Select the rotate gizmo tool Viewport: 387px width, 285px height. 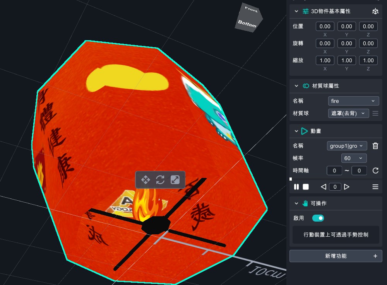pyautogui.click(x=160, y=180)
